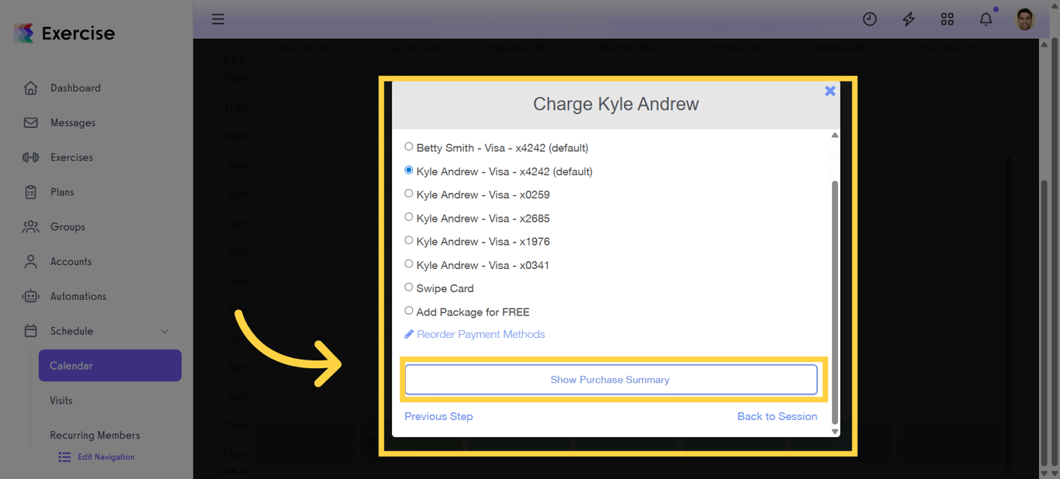
Task: Click the pencil icon beside Reorder Payment Methods
Action: [x=409, y=334]
